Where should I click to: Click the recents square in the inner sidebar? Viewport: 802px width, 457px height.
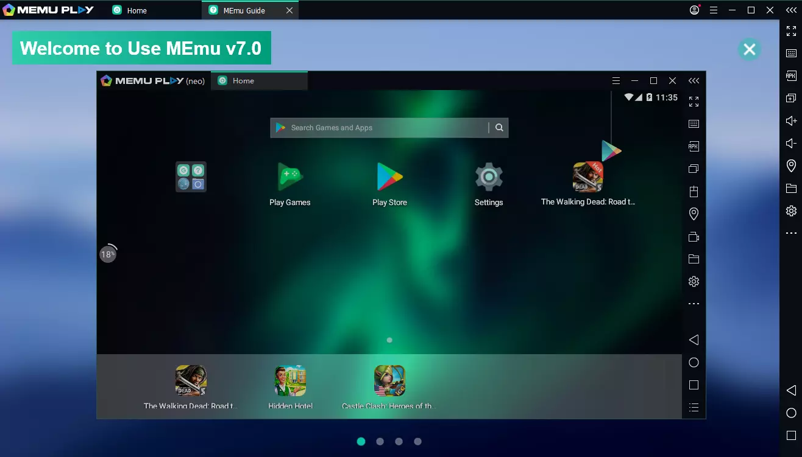point(694,385)
